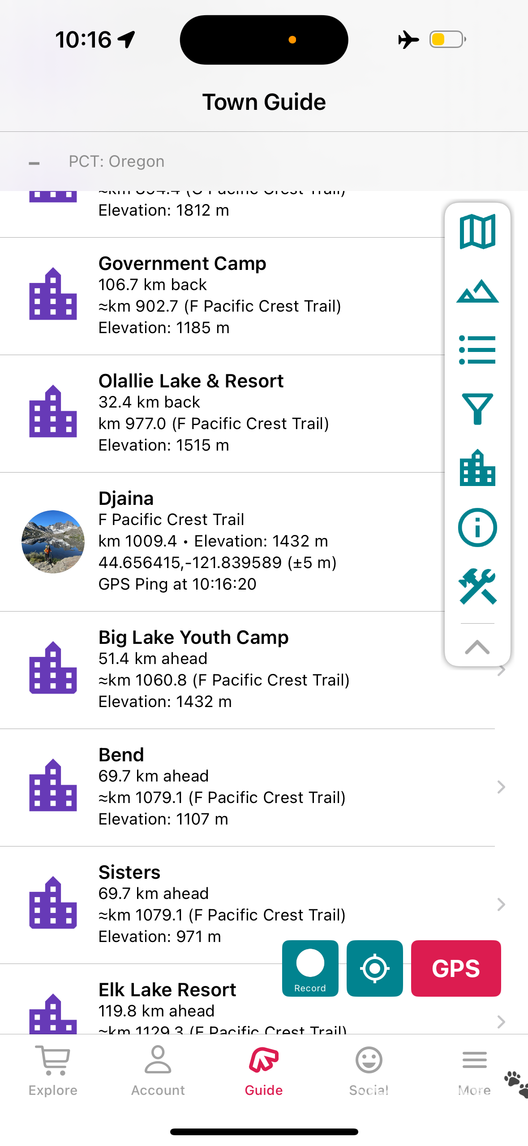Open the tools hammer and wrench icon

[x=477, y=586]
